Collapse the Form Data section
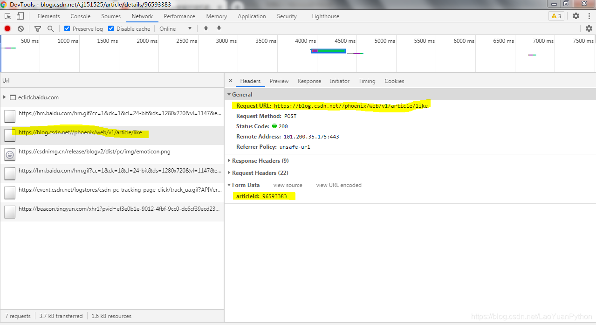Viewport: 596px width, 325px height. tap(229, 185)
